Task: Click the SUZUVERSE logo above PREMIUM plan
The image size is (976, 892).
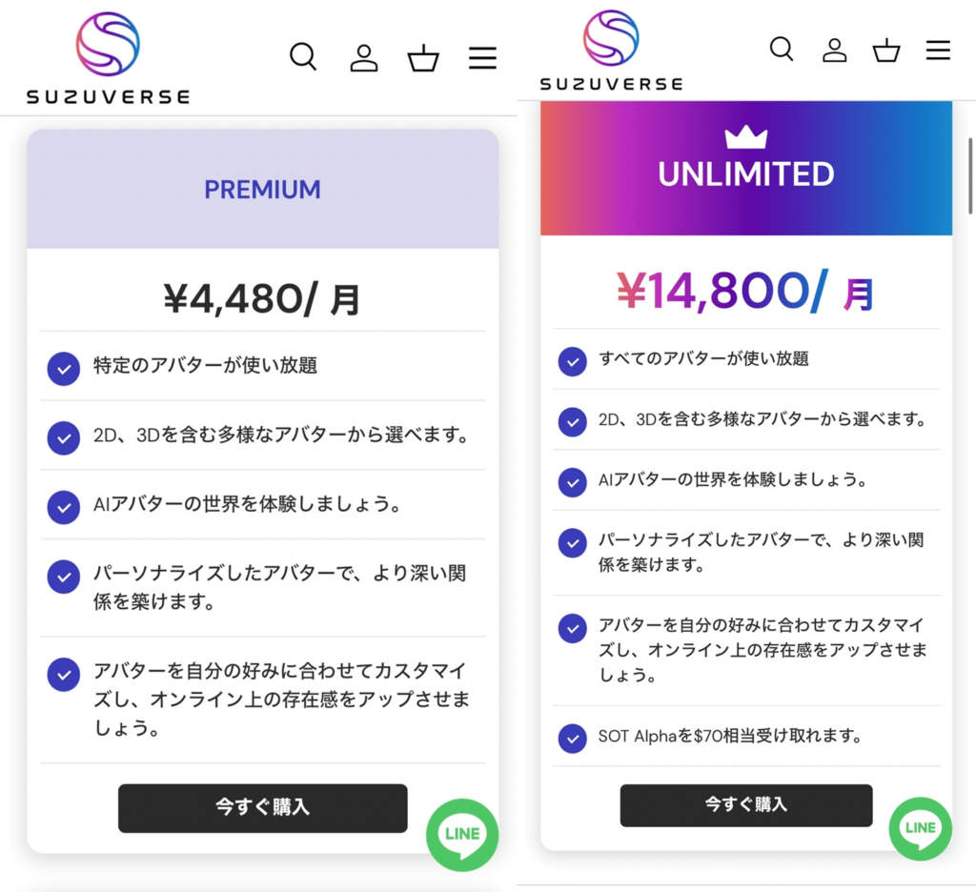Action: point(108,57)
